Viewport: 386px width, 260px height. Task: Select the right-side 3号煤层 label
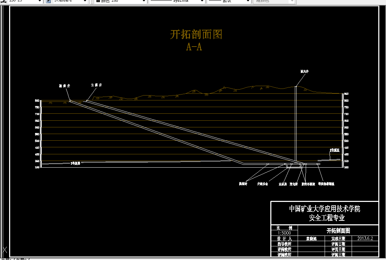pos(334,150)
